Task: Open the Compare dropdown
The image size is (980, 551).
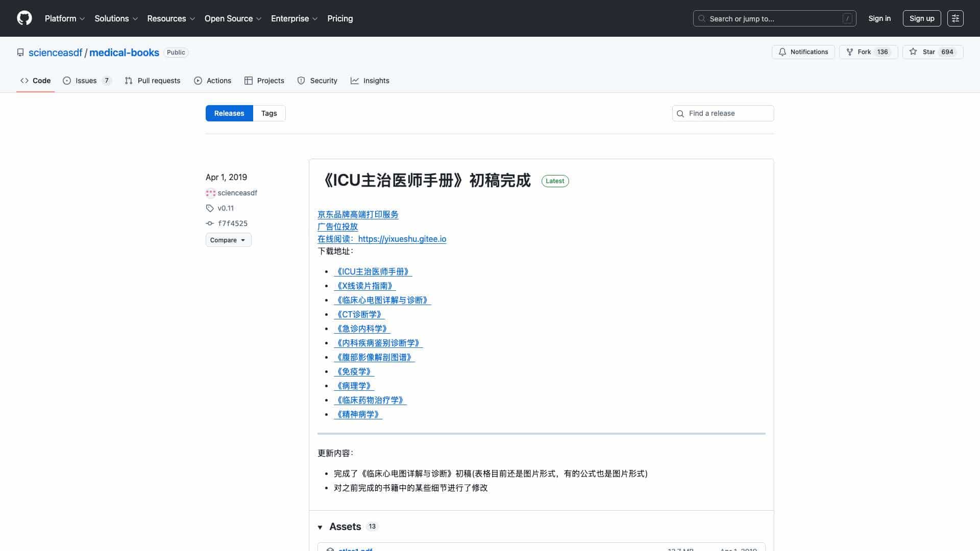Action: [x=228, y=240]
